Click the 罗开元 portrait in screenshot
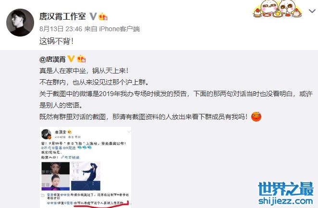This screenshot has width=318, height=208. click(56, 168)
